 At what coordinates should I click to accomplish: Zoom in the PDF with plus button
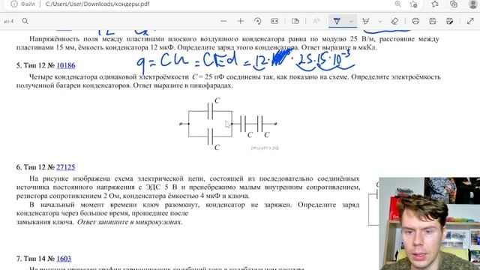[240, 21]
